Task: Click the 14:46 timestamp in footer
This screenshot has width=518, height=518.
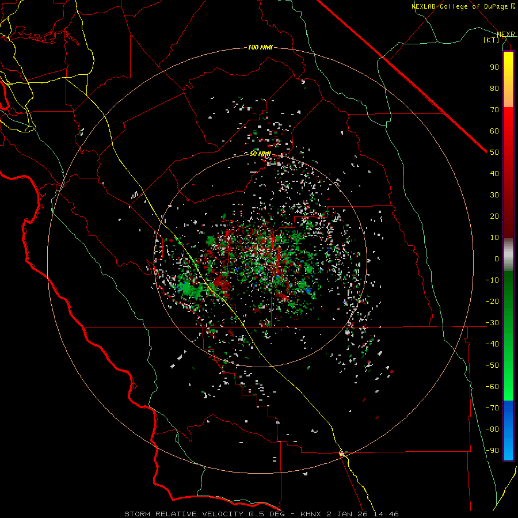Action: (387, 514)
